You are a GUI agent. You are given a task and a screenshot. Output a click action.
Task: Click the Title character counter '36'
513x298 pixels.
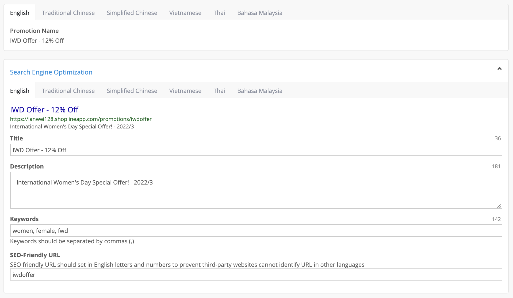pyautogui.click(x=497, y=138)
